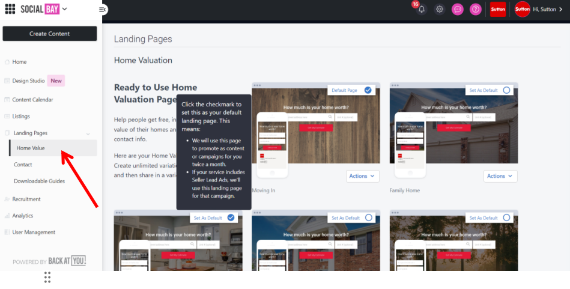Open the apps grid menu icon

(10, 9)
